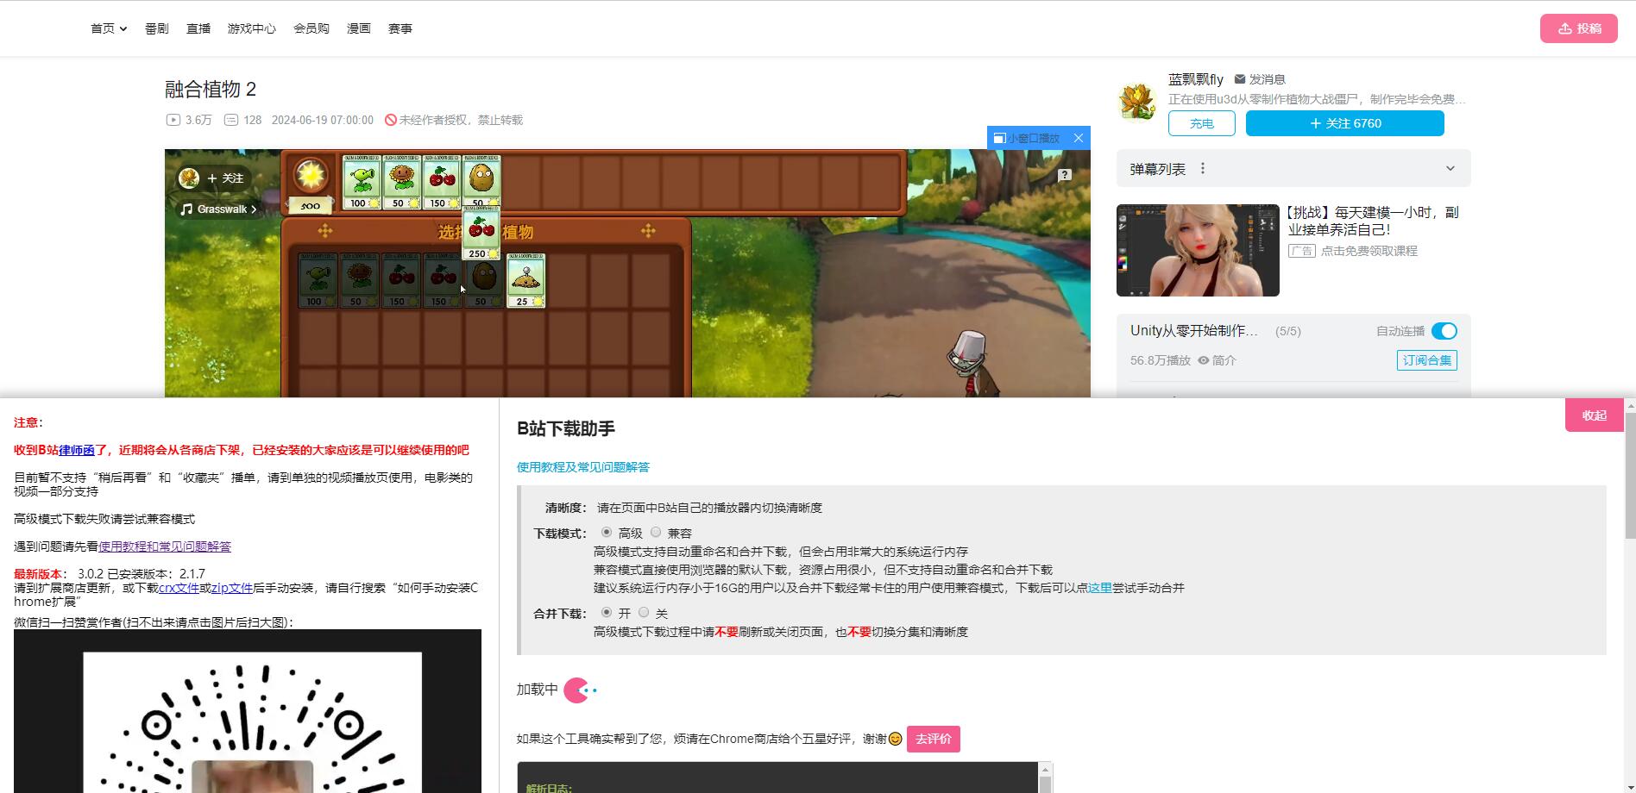Select the 兼容 download mode radio button
Viewport: 1636px width, 793px height.
(656, 533)
